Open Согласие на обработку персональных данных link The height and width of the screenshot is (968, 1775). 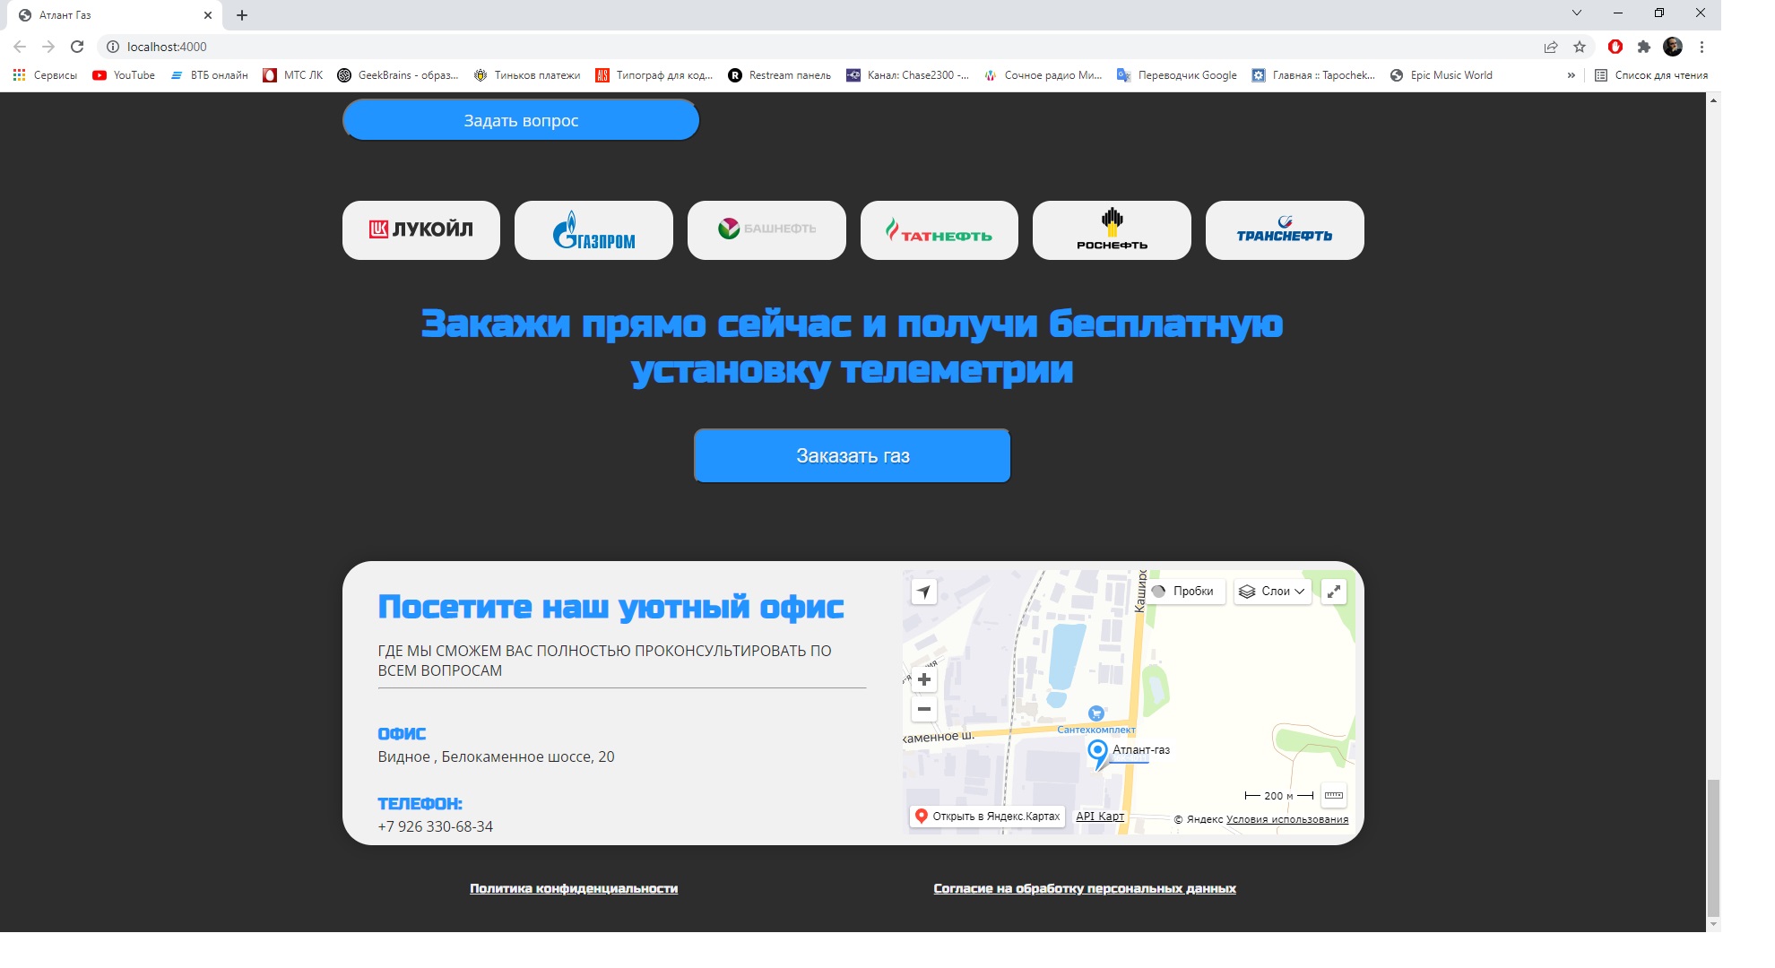point(1085,888)
